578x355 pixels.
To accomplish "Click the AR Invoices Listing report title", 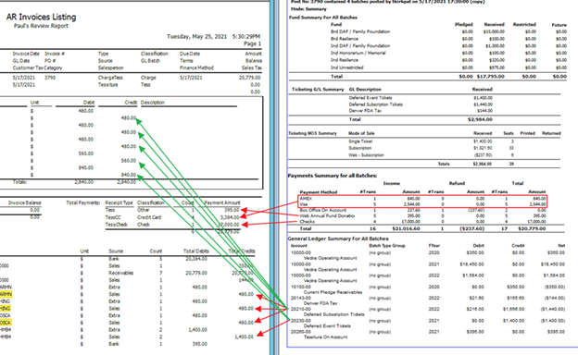I will (41, 17).
